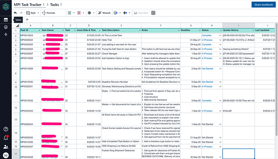Viewport: 278px width, 159px height.
Task: Click the green insert rows/columns icon
Action: click(69, 13)
